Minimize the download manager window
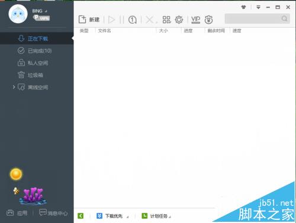The height and width of the screenshot is (223, 296). click(268, 7)
